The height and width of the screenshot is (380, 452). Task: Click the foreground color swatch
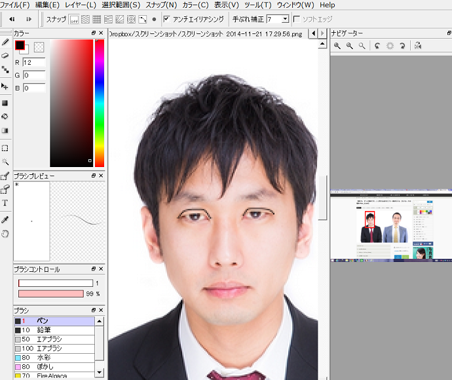tap(20, 45)
